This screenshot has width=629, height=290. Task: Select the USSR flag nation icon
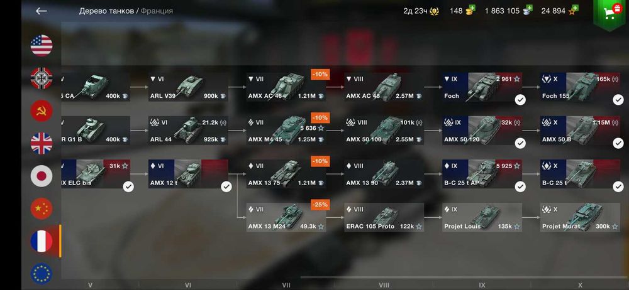pyautogui.click(x=42, y=110)
